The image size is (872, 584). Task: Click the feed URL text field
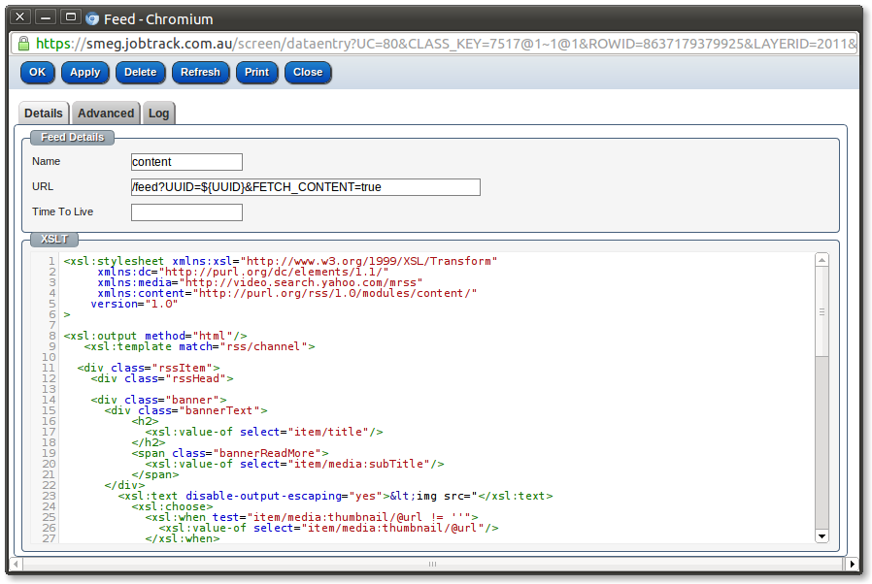click(305, 187)
